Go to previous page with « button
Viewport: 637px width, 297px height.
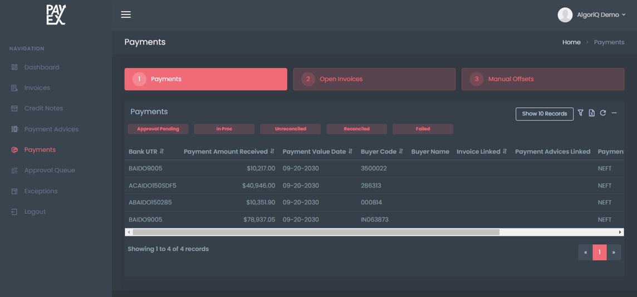[585, 253]
